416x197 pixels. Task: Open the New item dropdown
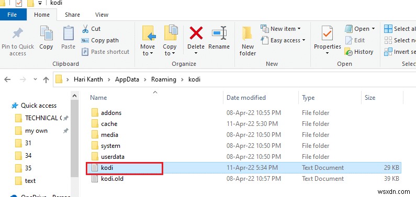pos(280,29)
